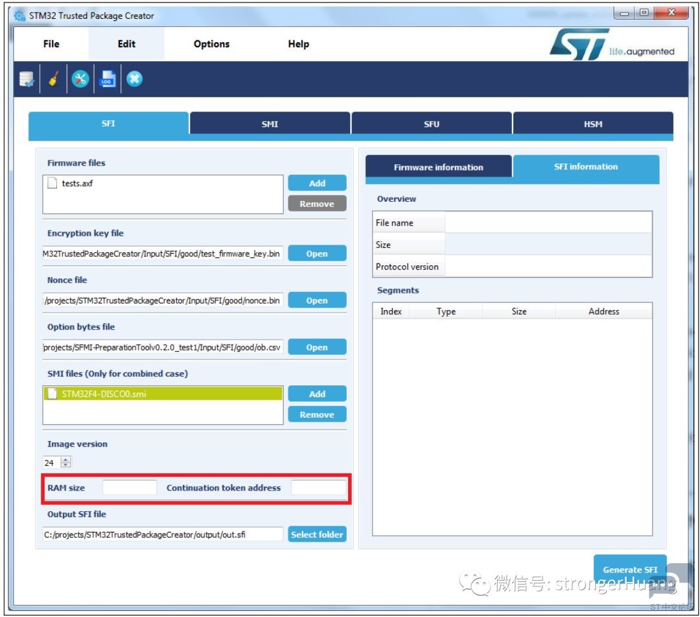Add a firmware file
700x617 pixels.
[317, 183]
